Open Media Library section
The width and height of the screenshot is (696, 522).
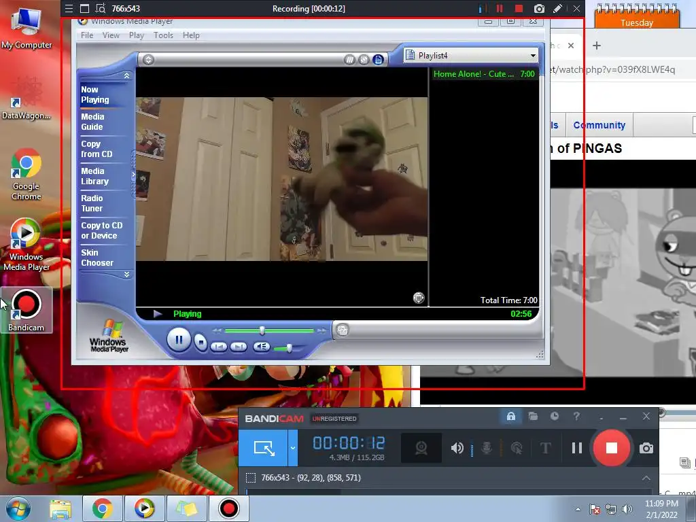point(95,176)
